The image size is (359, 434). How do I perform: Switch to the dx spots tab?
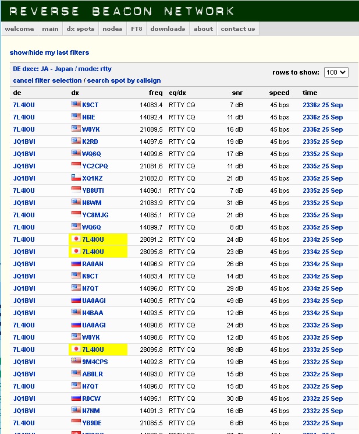(80, 29)
